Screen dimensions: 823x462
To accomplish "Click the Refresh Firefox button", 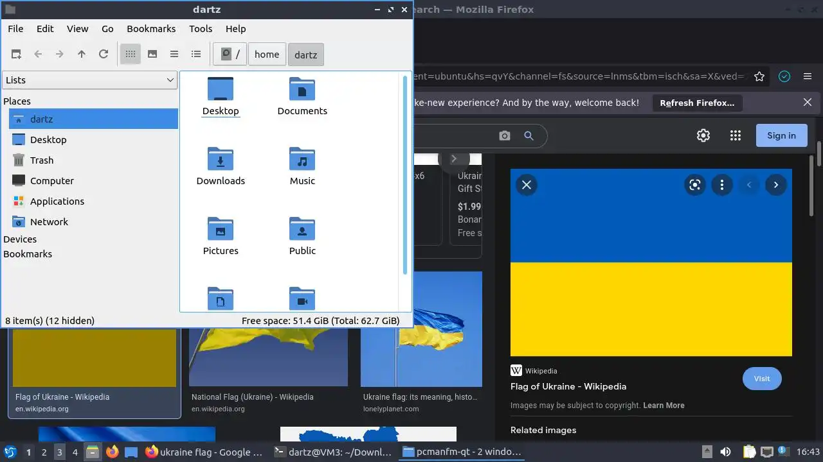I will pyautogui.click(x=697, y=103).
